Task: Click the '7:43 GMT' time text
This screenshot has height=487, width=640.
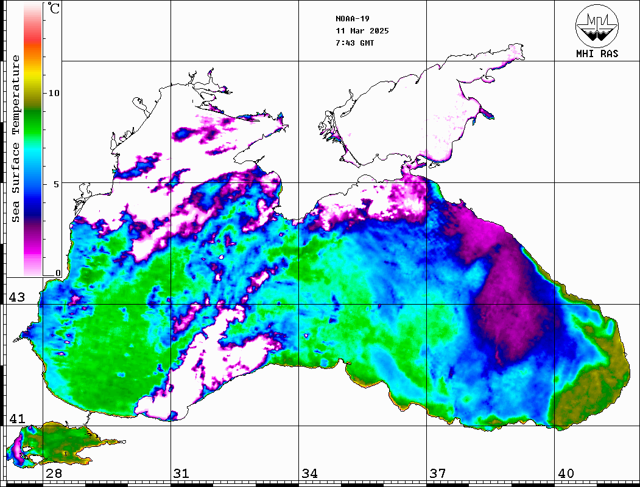Action: 354,43
